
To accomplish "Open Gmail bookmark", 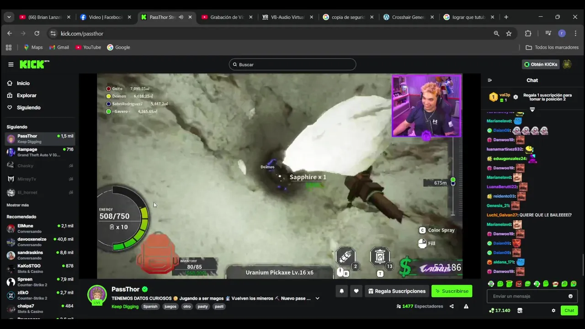I will point(59,47).
